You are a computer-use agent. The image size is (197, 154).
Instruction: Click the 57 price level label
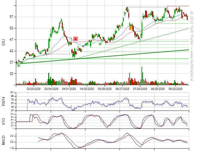click(11, 17)
